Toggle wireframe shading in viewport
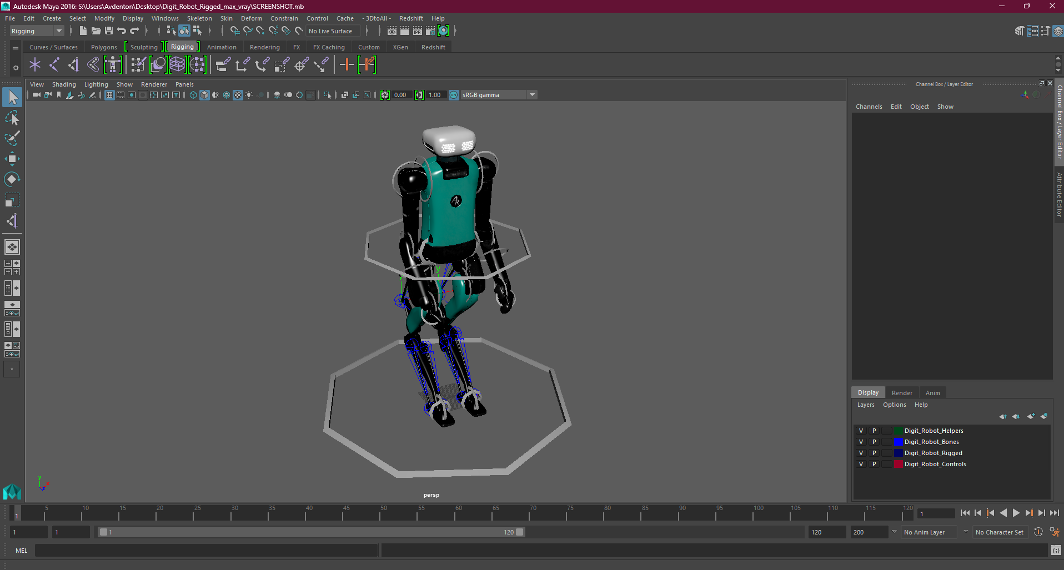Screen dimensions: 1064x570 pyautogui.click(x=193, y=95)
